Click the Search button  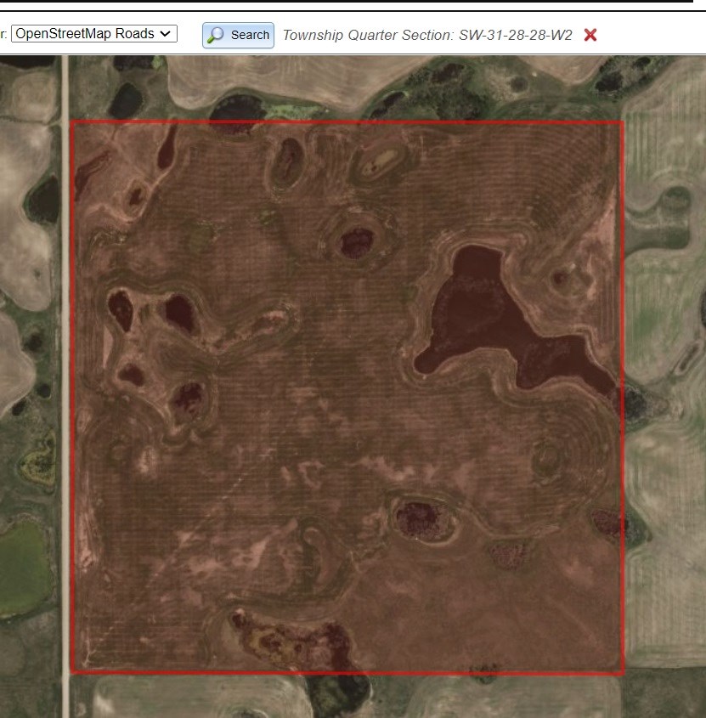tap(238, 35)
